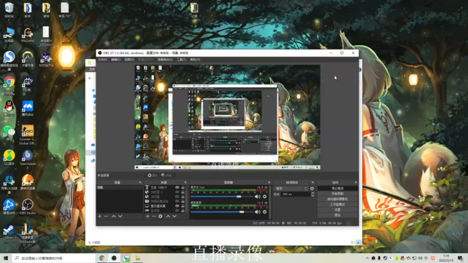
Task: Pop out the 控件 dock panel
Action: (x=356, y=182)
